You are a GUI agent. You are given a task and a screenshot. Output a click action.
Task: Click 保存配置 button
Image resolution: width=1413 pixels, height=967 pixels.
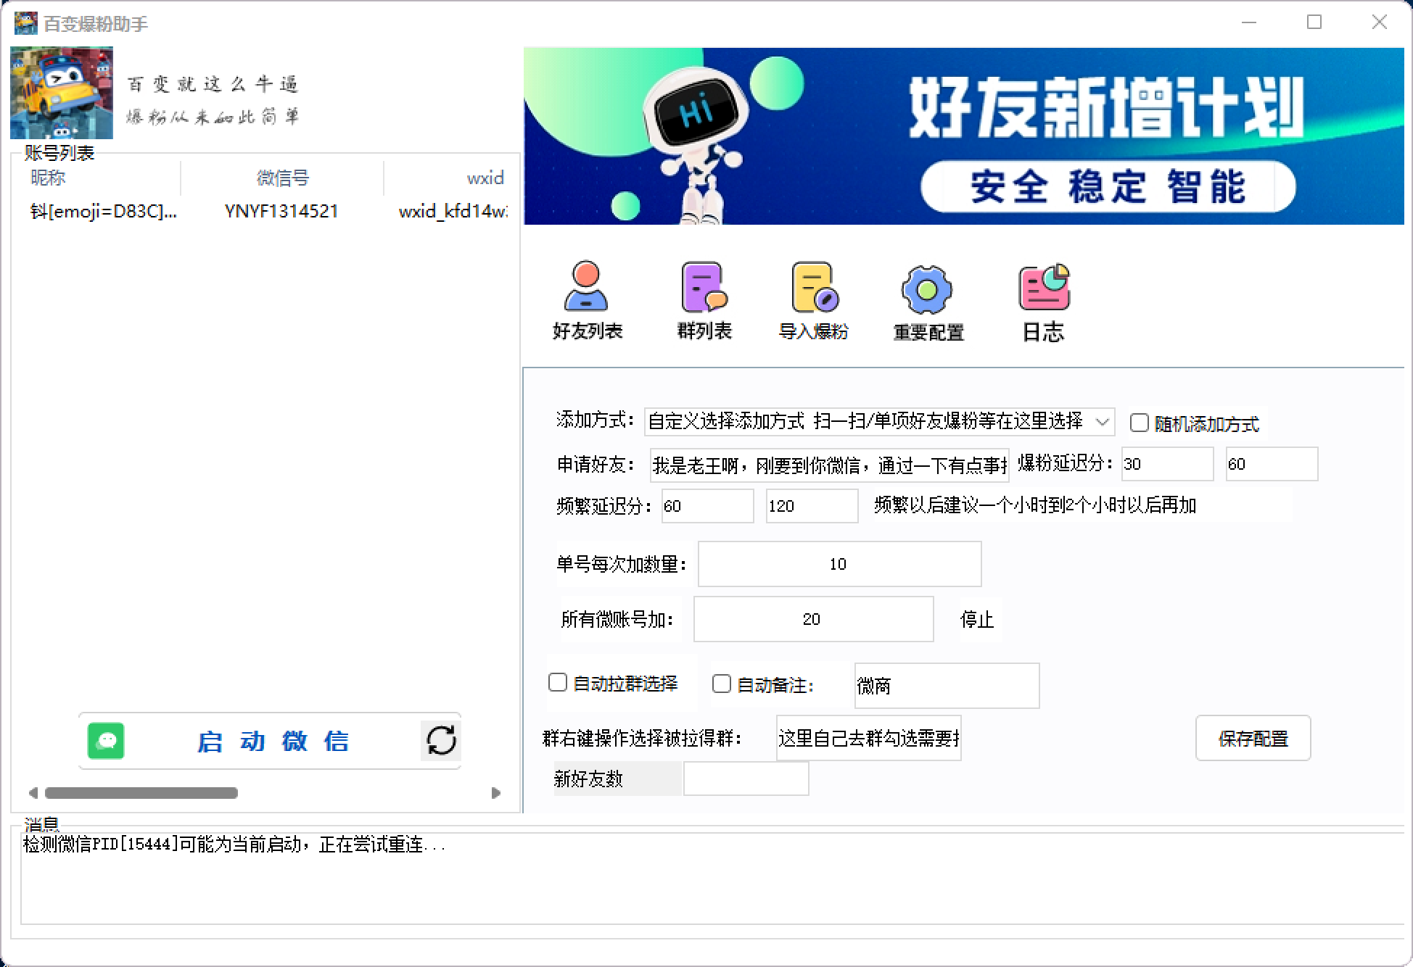coord(1253,738)
